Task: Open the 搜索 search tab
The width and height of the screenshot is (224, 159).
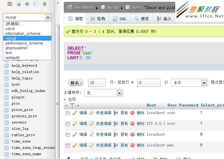Action: (x=141, y=19)
